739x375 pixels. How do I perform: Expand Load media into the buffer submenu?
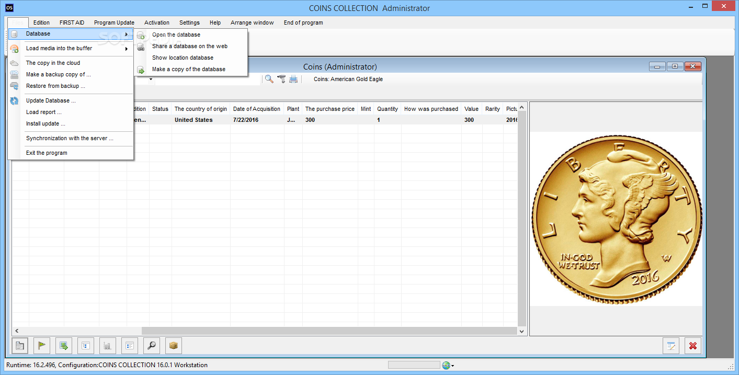pyautogui.click(x=71, y=48)
